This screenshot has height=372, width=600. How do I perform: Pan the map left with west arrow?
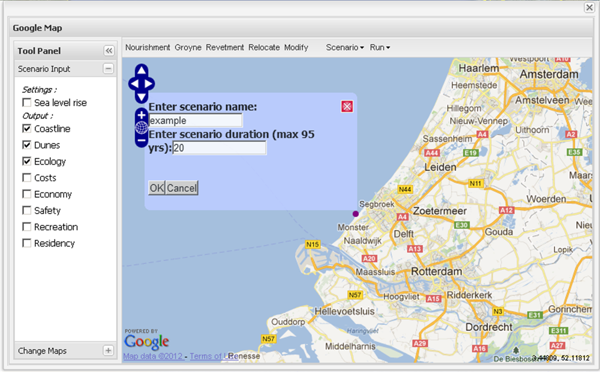coord(134,84)
